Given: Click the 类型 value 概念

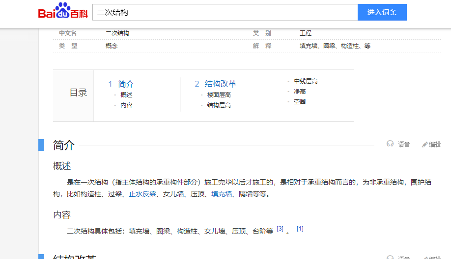Looking at the screenshot, I should click(112, 46).
